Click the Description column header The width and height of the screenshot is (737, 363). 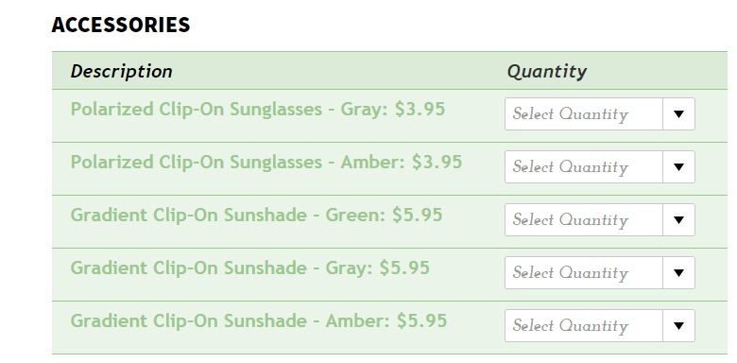(121, 72)
